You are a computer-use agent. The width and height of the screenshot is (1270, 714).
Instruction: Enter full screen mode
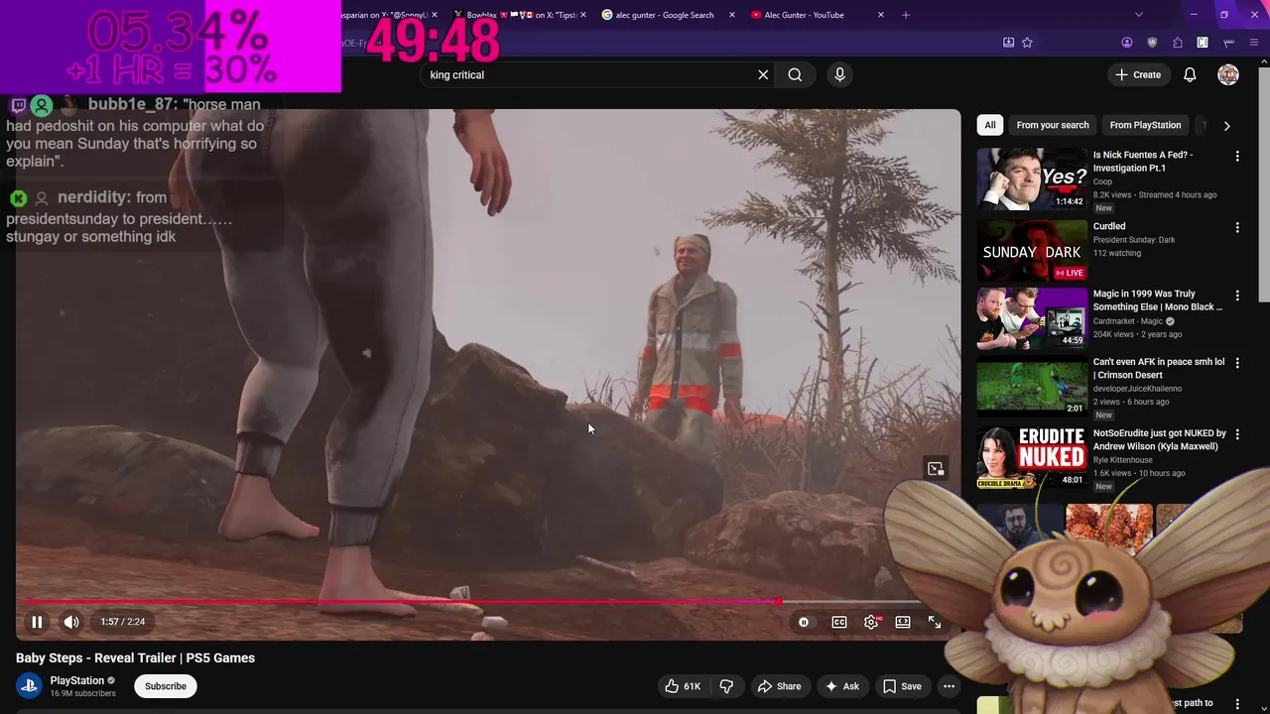pos(935,622)
